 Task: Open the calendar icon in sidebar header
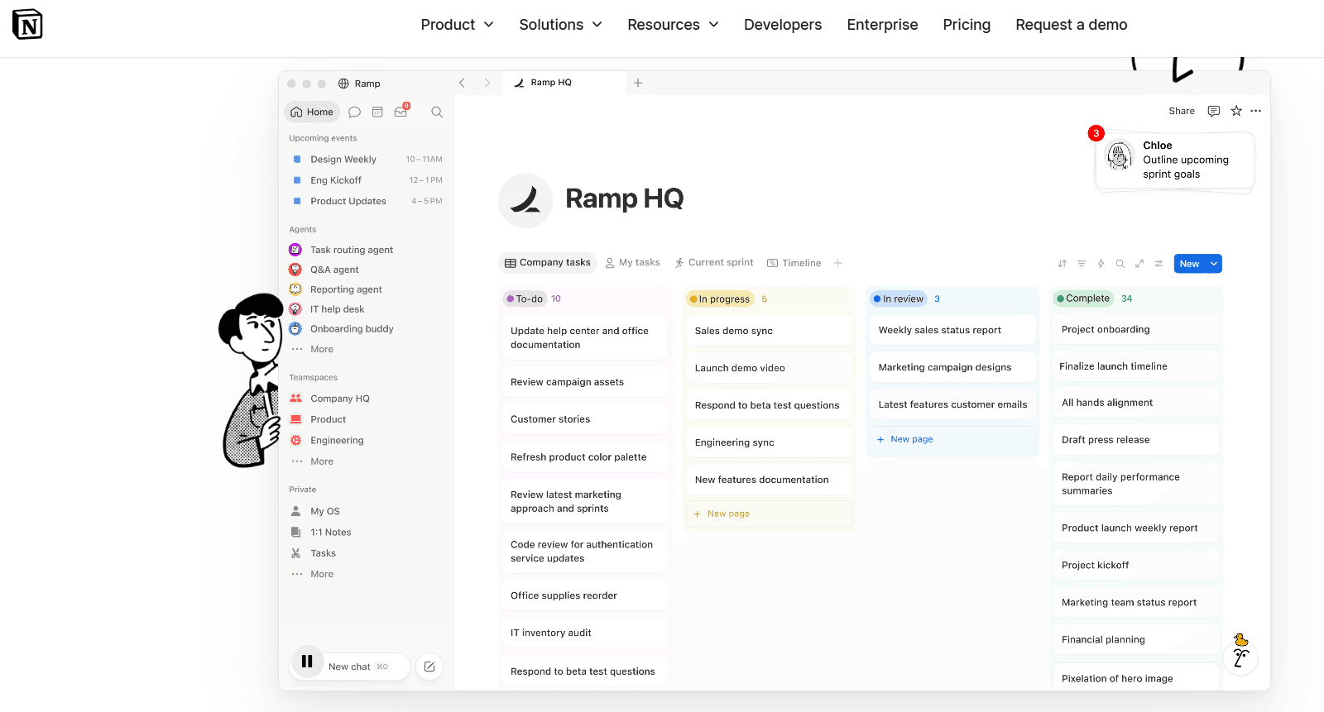coord(377,112)
